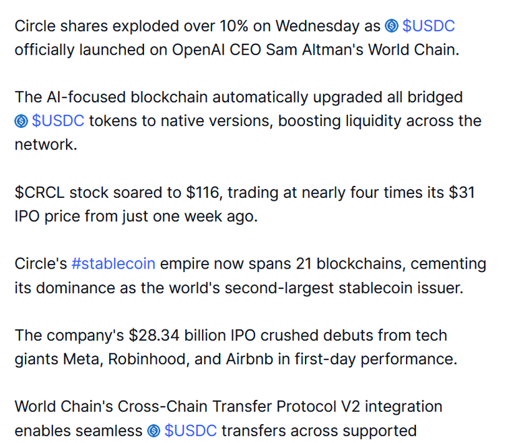Click the USDC coin icon after 'enables seamless'

(x=153, y=430)
